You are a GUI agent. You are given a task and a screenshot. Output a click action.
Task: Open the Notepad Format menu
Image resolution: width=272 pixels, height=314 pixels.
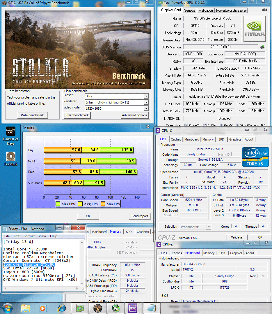pos(29,236)
